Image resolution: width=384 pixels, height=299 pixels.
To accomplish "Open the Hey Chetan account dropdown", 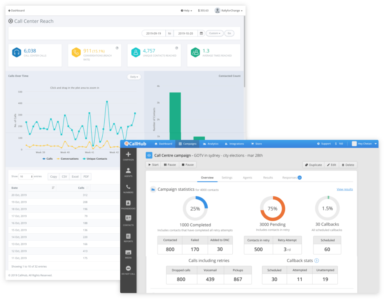I will pyautogui.click(x=364, y=144).
